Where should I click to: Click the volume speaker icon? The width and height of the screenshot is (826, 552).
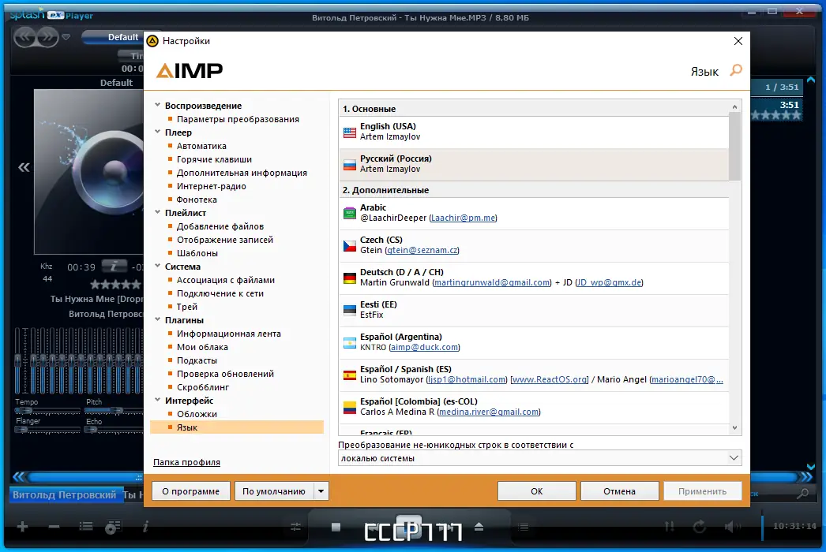click(x=733, y=527)
